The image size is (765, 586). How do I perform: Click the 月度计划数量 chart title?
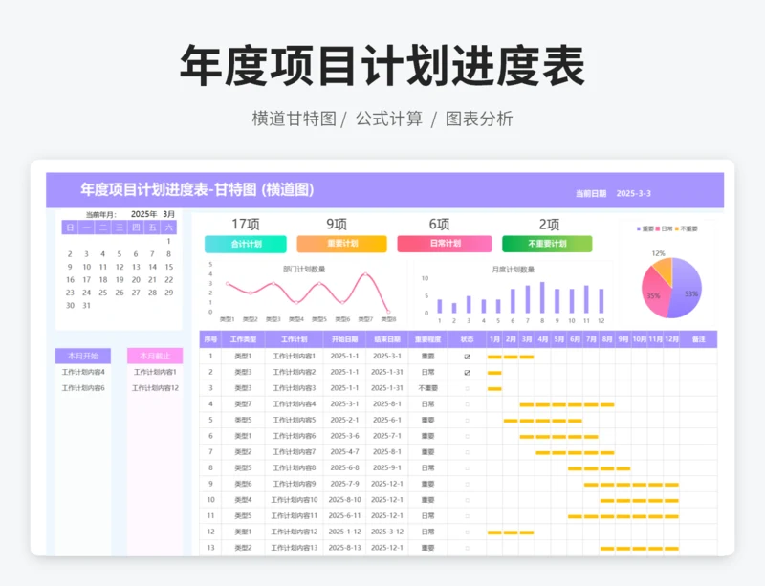pos(513,270)
